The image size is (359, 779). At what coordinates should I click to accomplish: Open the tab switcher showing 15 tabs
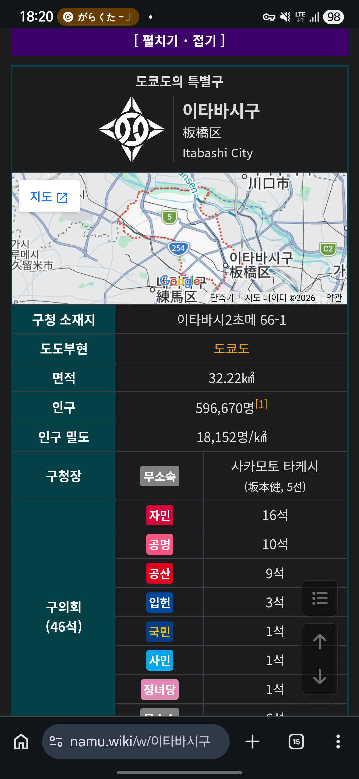click(296, 742)
